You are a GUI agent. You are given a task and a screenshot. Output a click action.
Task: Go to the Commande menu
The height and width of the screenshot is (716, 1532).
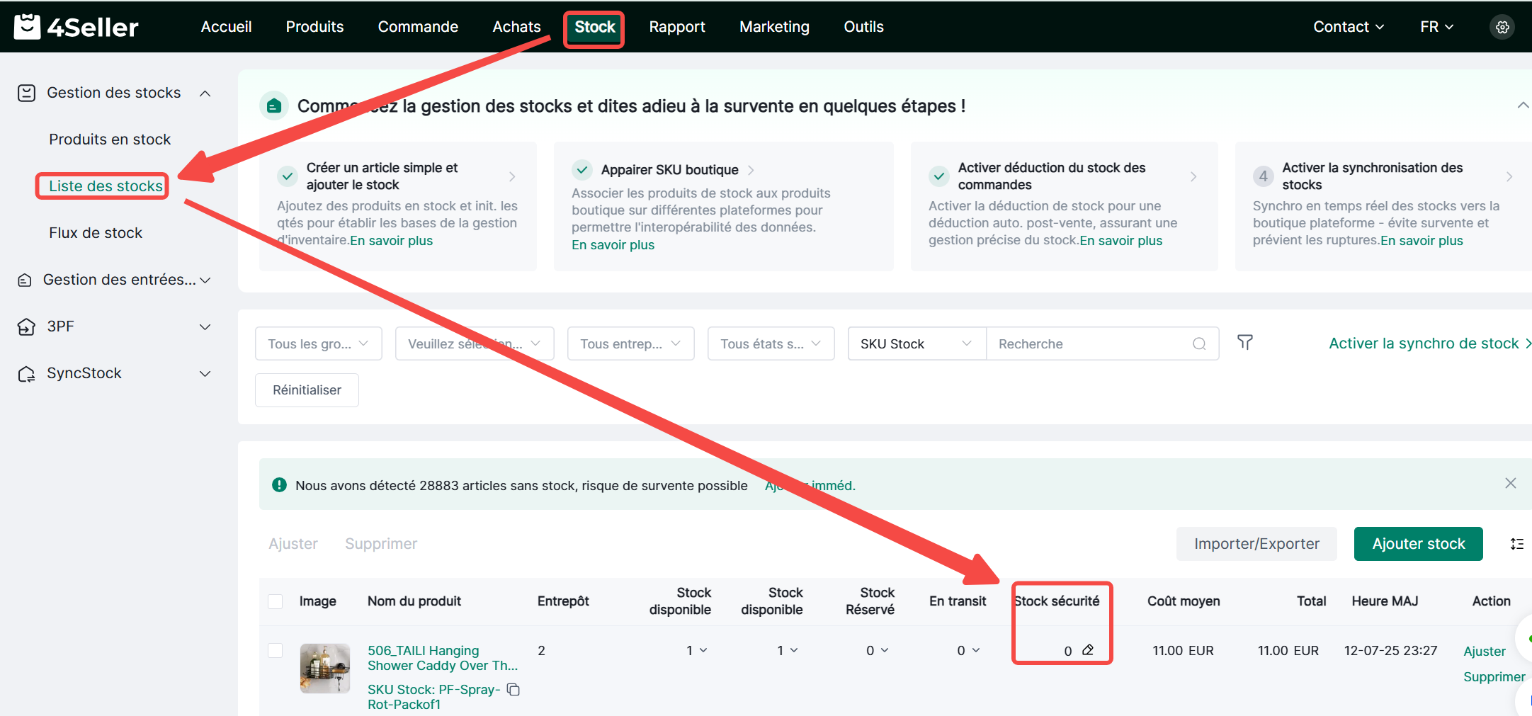418,27
